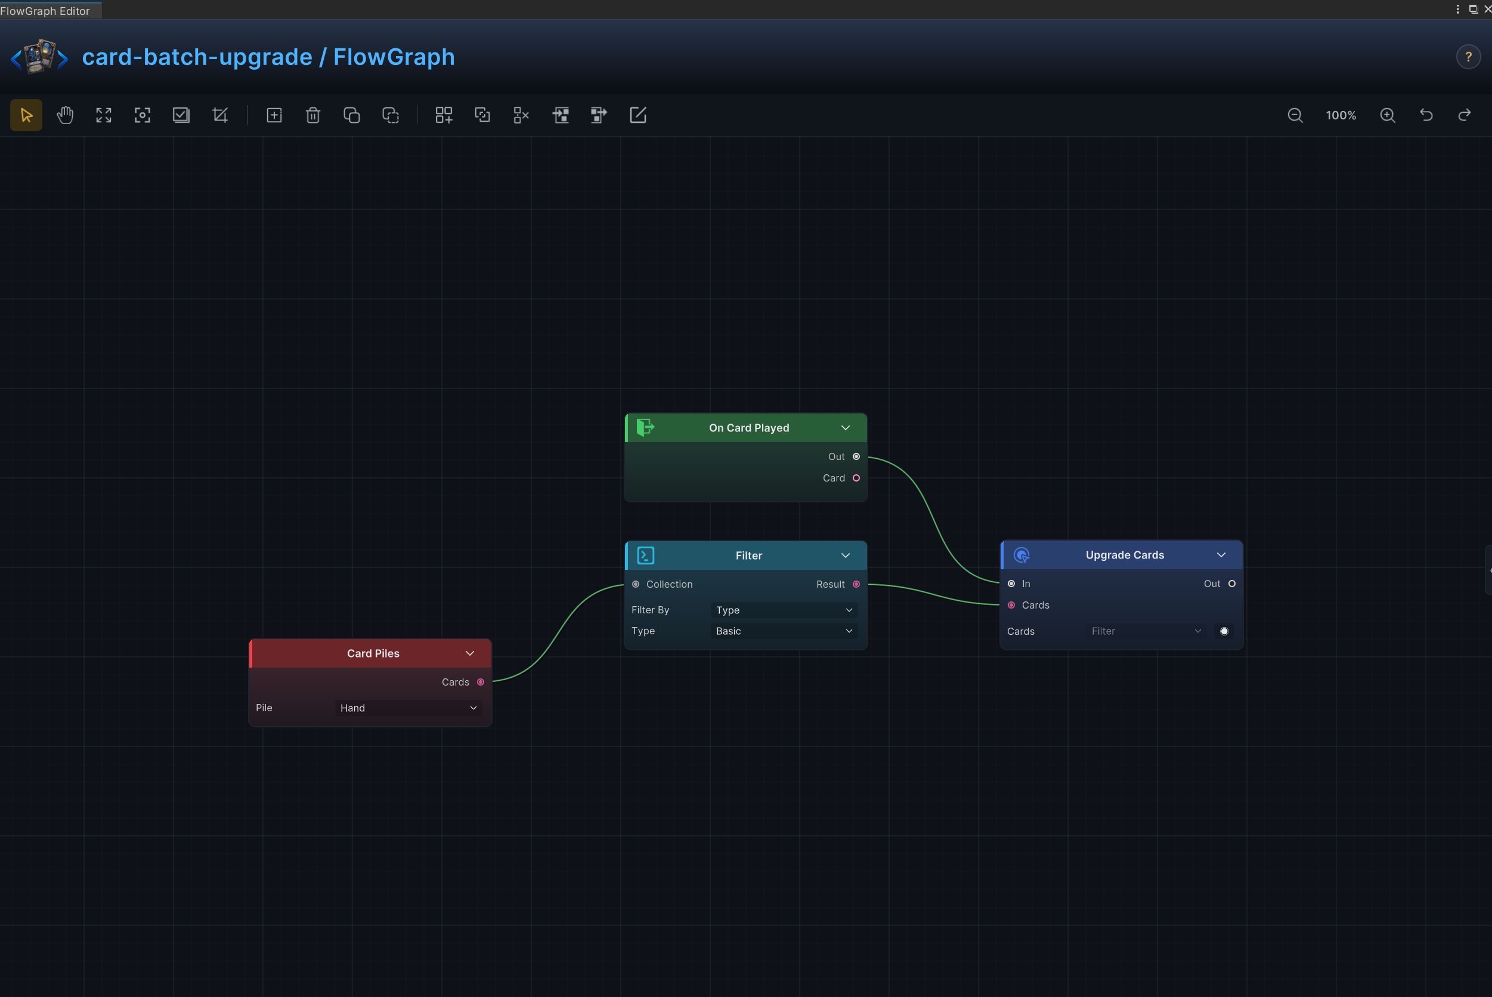Click the FlowGraph Editor window tab
This screenshot has height=997, width=1492.
tap(49, 11)
